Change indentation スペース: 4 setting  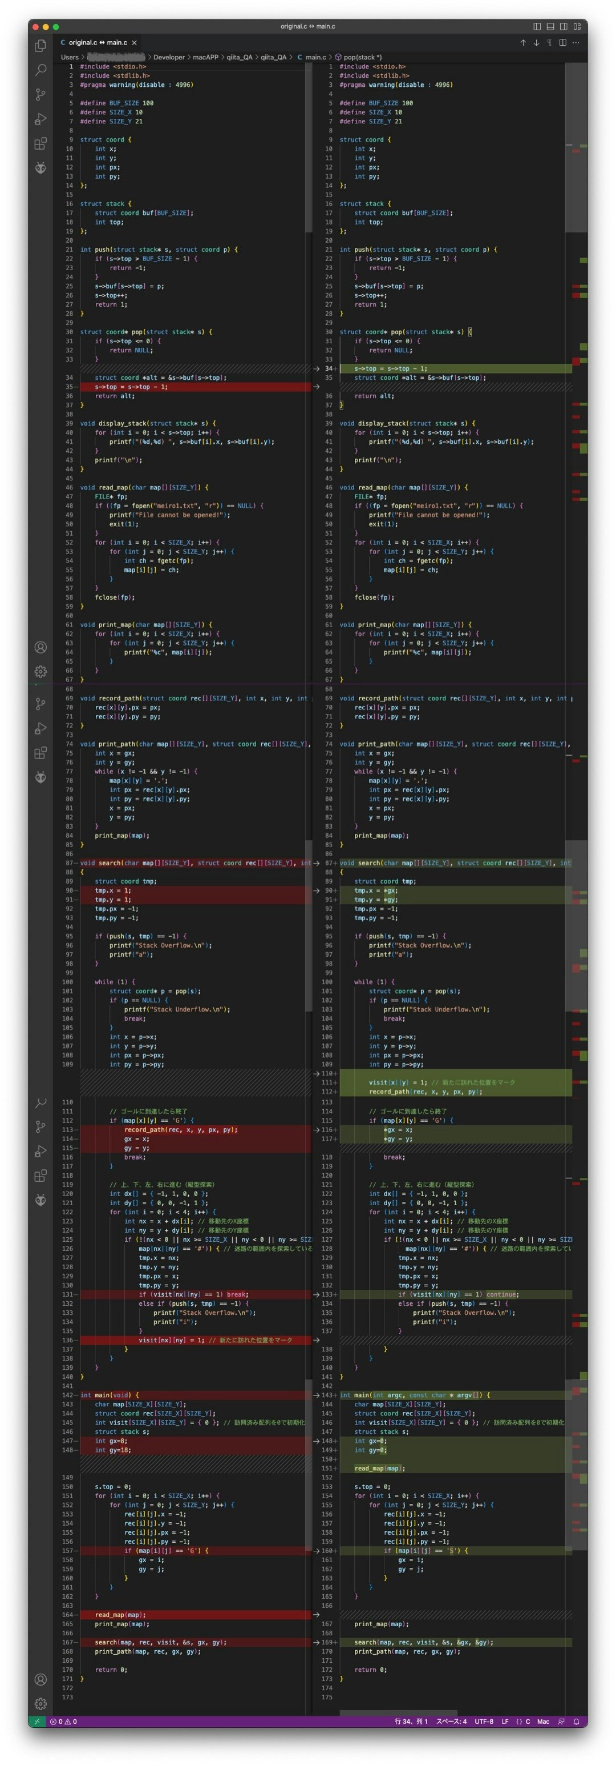(x=451, y=1720)
